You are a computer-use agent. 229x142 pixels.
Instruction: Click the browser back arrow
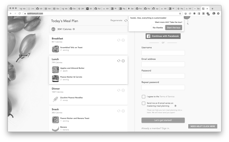(x=11, y=14)
